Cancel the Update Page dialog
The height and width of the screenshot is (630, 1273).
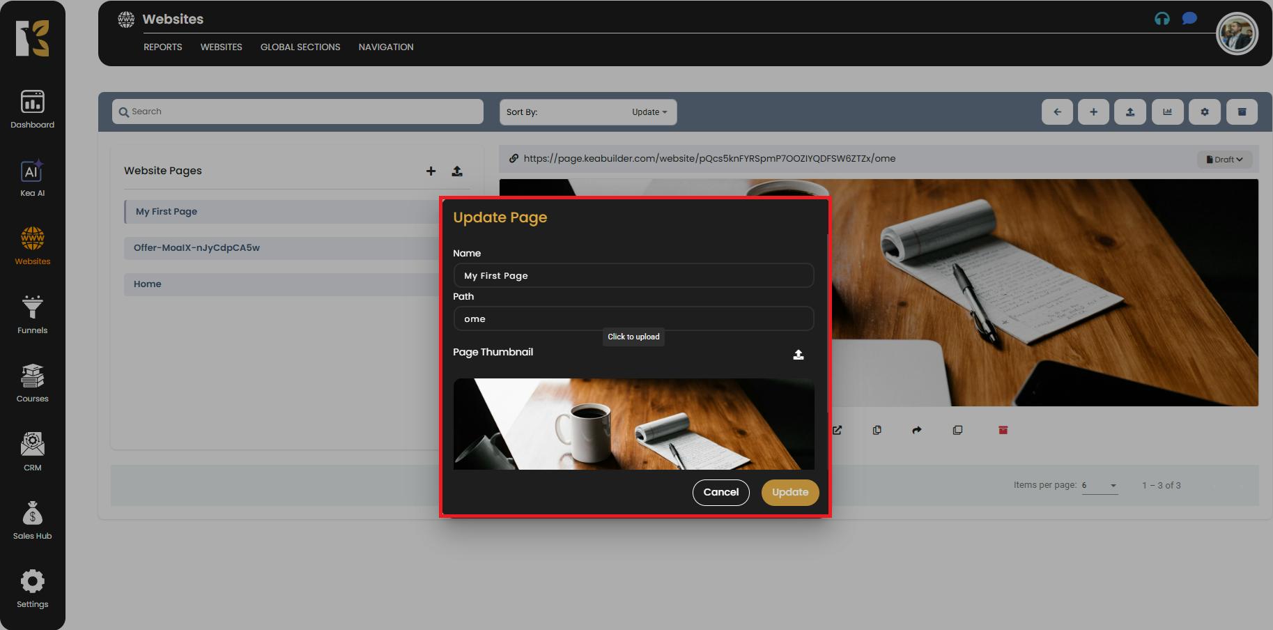[720, 492]
